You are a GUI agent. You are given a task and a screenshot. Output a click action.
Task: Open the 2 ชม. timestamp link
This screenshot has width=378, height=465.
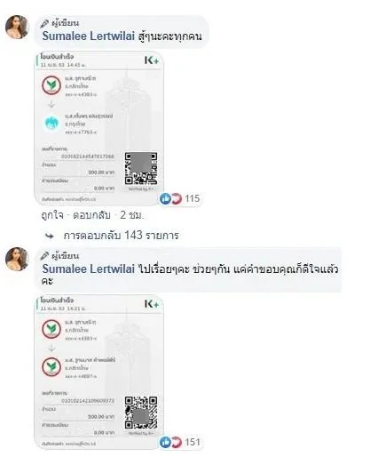(x=131, y=215)
